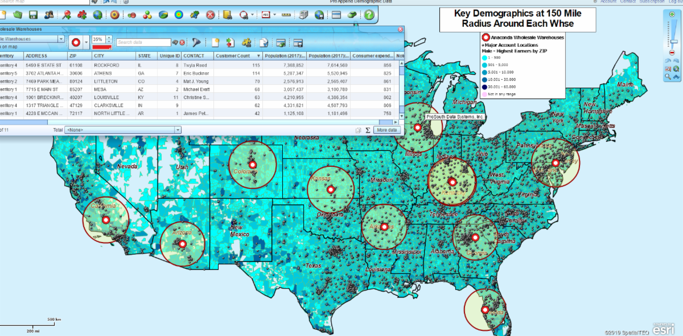Click the More data button
683x336 pixels.
pos(387,130)
